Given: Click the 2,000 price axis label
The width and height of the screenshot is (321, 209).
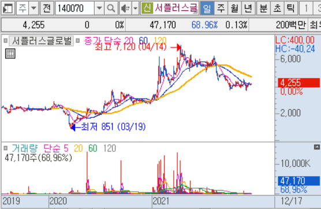Looking at the screenshot, I should [290, 113].
